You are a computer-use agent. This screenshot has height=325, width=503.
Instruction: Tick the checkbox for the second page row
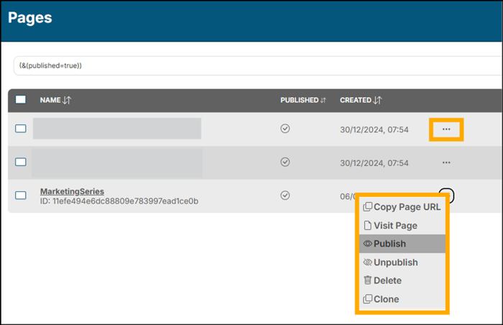[21, 162]
